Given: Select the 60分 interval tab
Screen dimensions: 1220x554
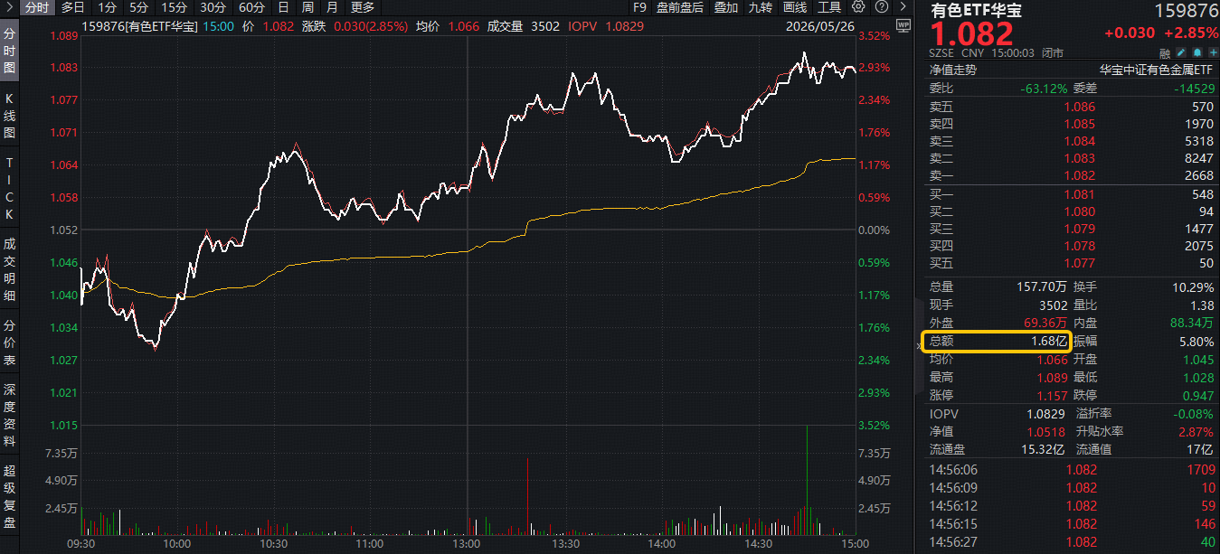Looking at the screenshot, I should 252,7.
